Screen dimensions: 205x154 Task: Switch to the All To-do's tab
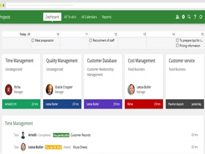pyautogui.click(x=70, y=17)
